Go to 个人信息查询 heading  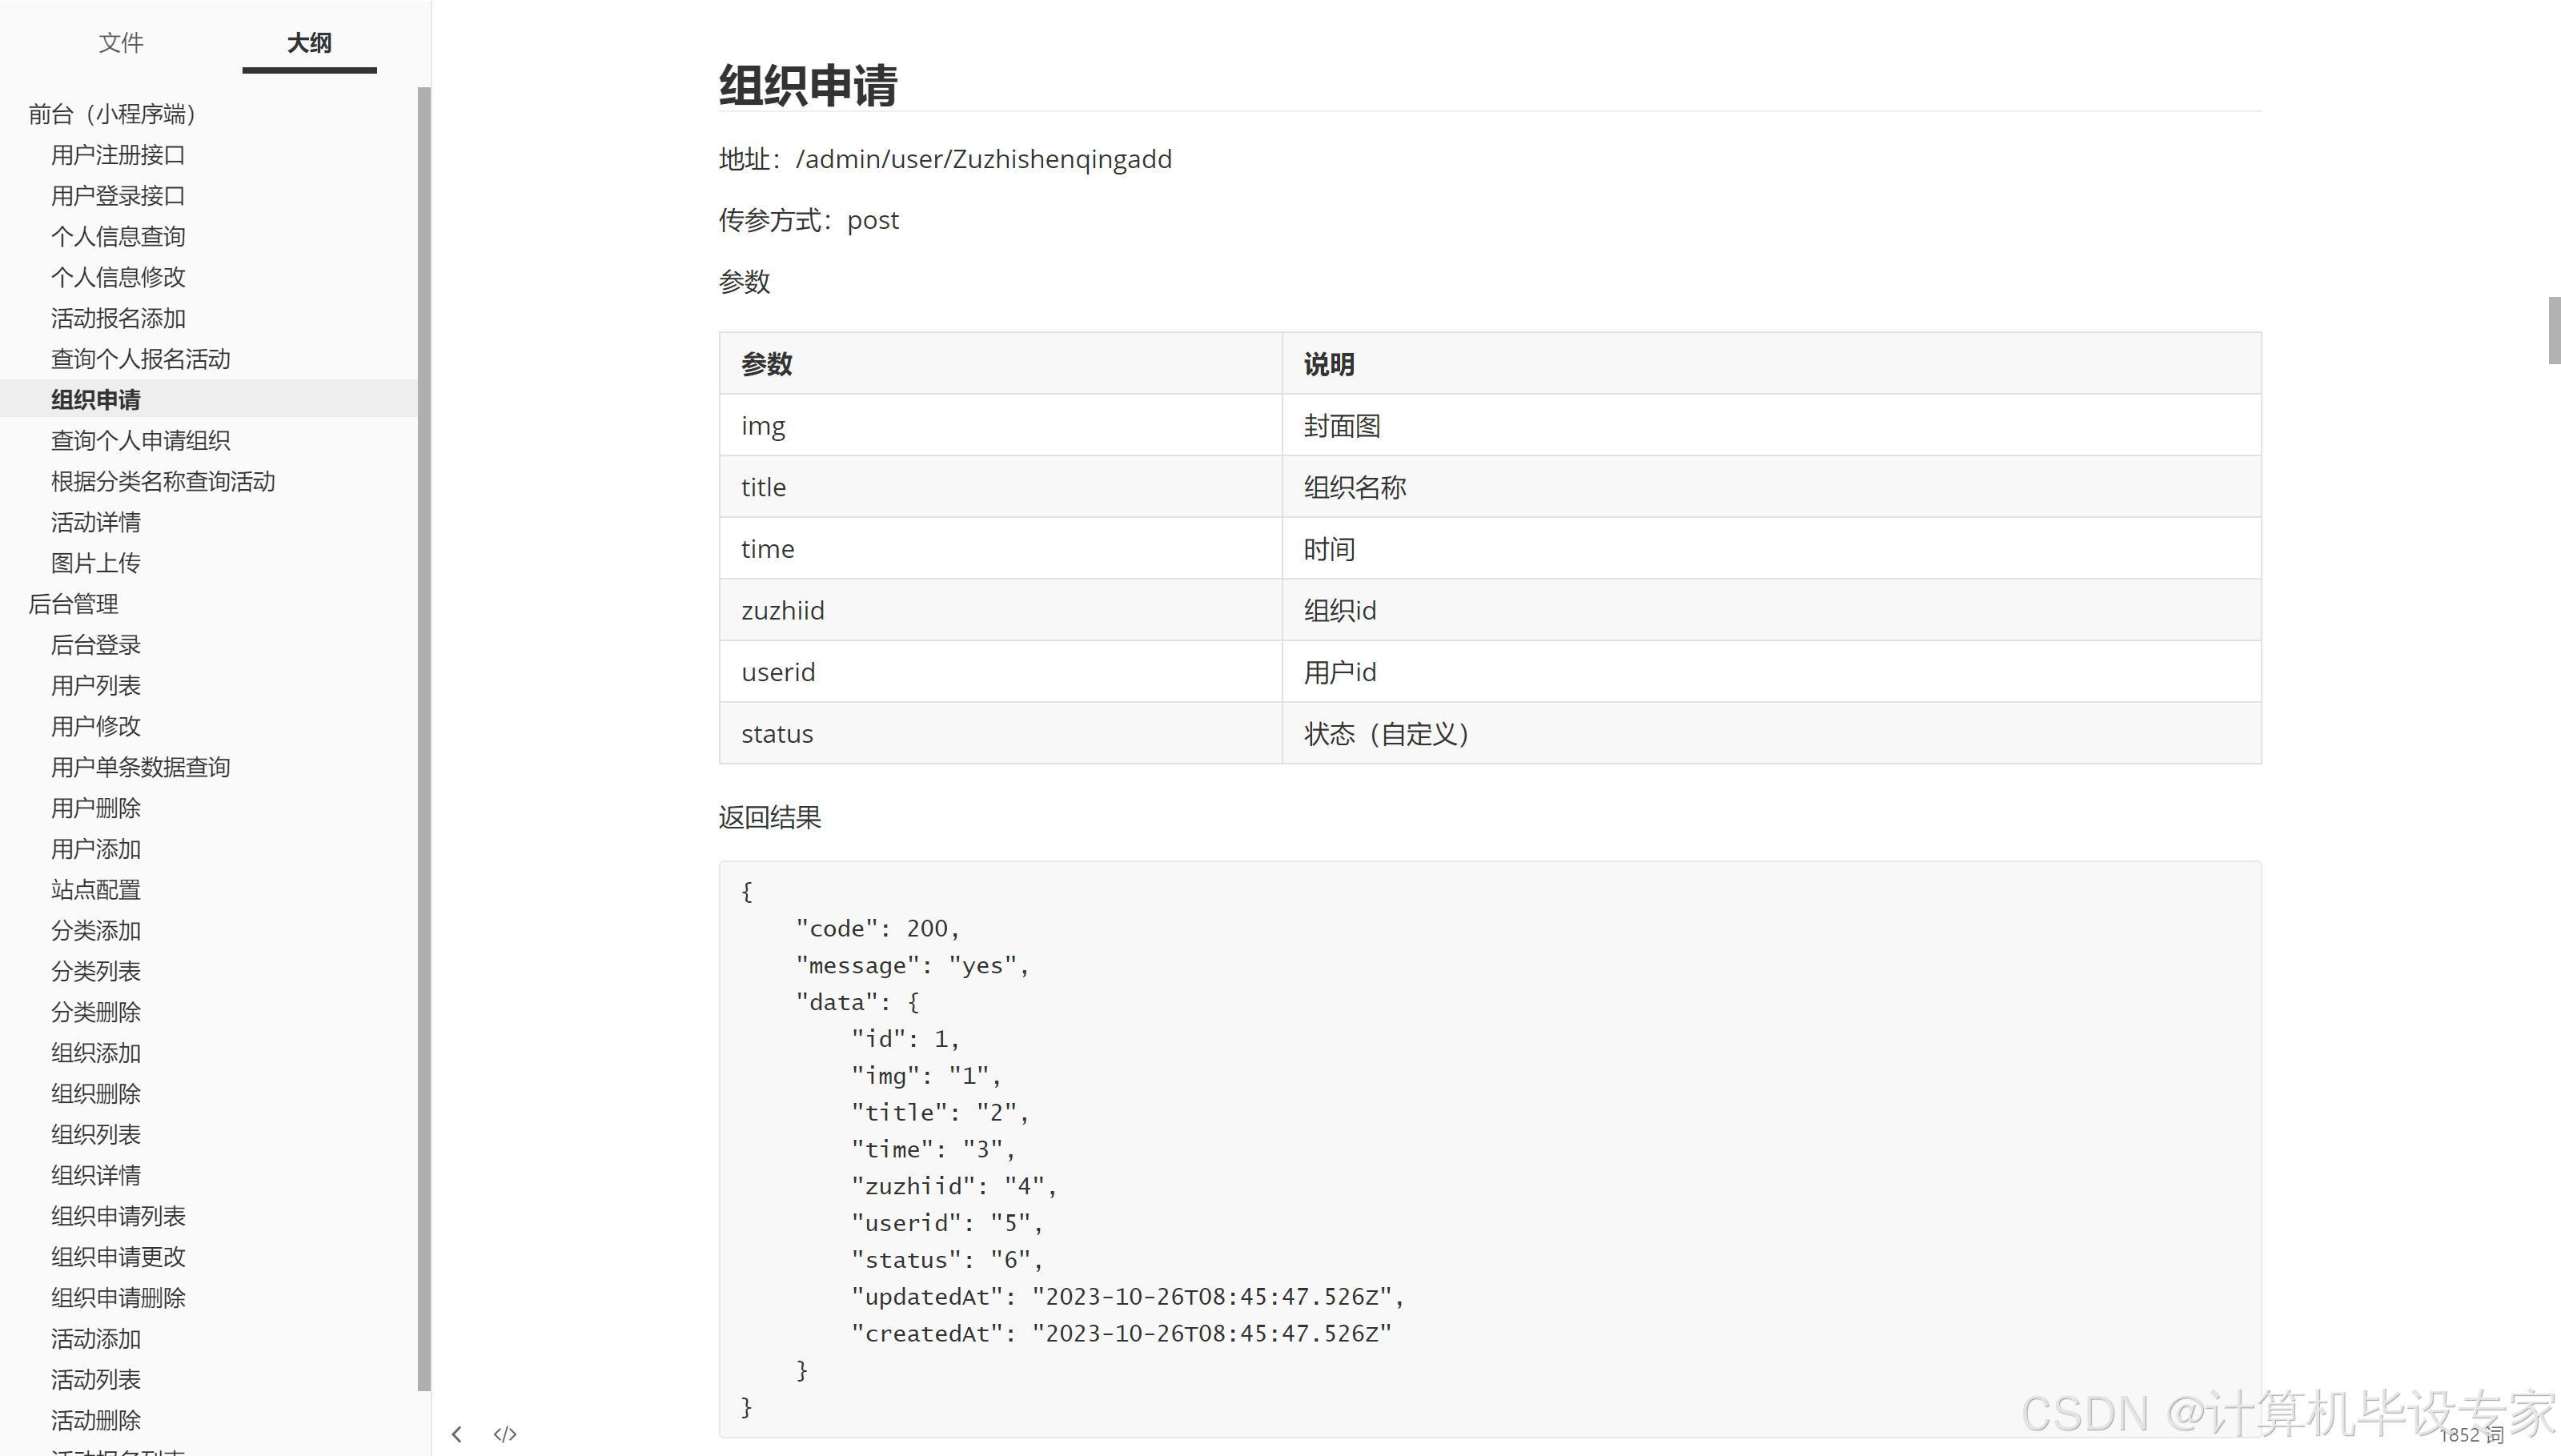[118, 237]
